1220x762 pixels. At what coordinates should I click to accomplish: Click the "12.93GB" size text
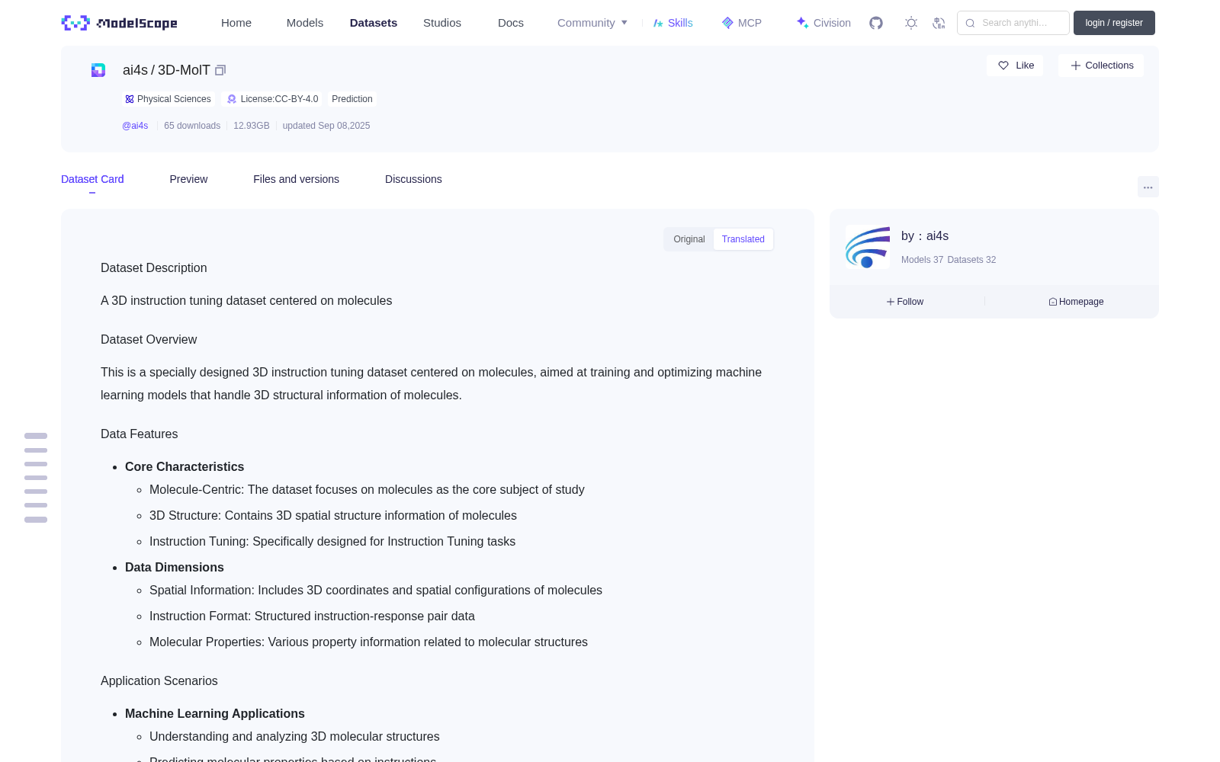[x=252, y=126]
